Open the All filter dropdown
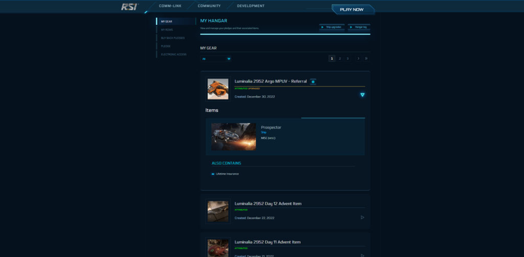The width and height of the screenshot is (524, 257). click(215, 59)
